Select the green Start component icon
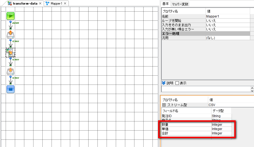The image size is (254, 147). [11, 16]
